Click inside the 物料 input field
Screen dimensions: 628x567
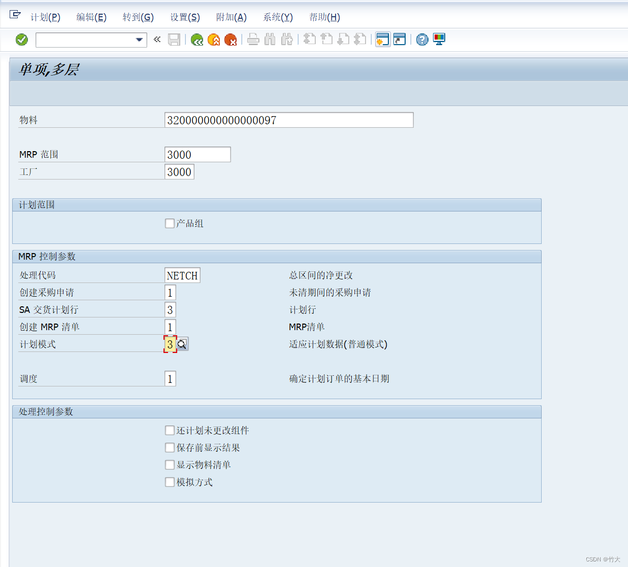click(288, 120)
